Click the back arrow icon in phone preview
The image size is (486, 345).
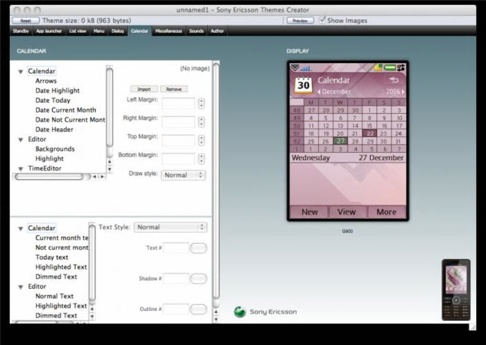pyautogui.click(x=394, y=80)
